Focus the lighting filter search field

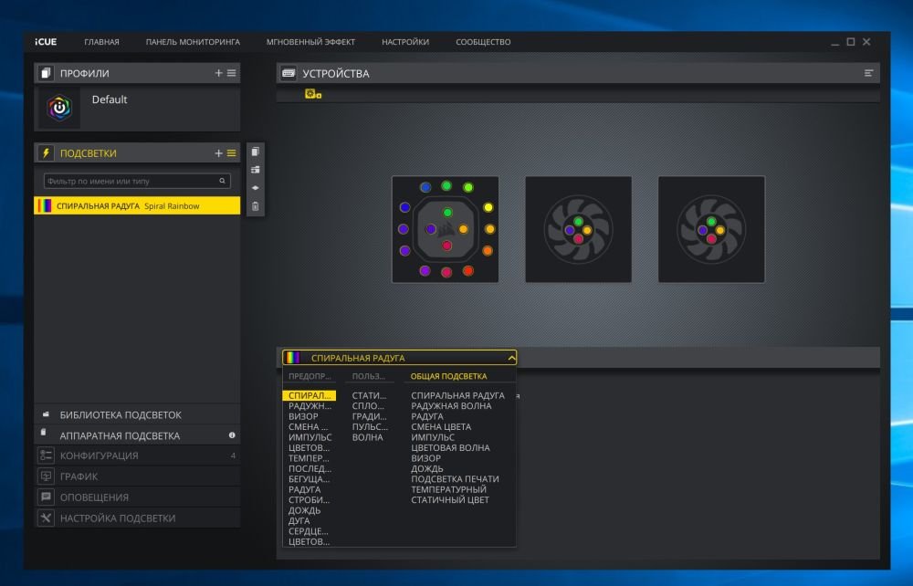[x=137, y=181]
